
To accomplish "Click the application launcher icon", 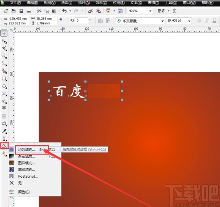I will [108, 11].
